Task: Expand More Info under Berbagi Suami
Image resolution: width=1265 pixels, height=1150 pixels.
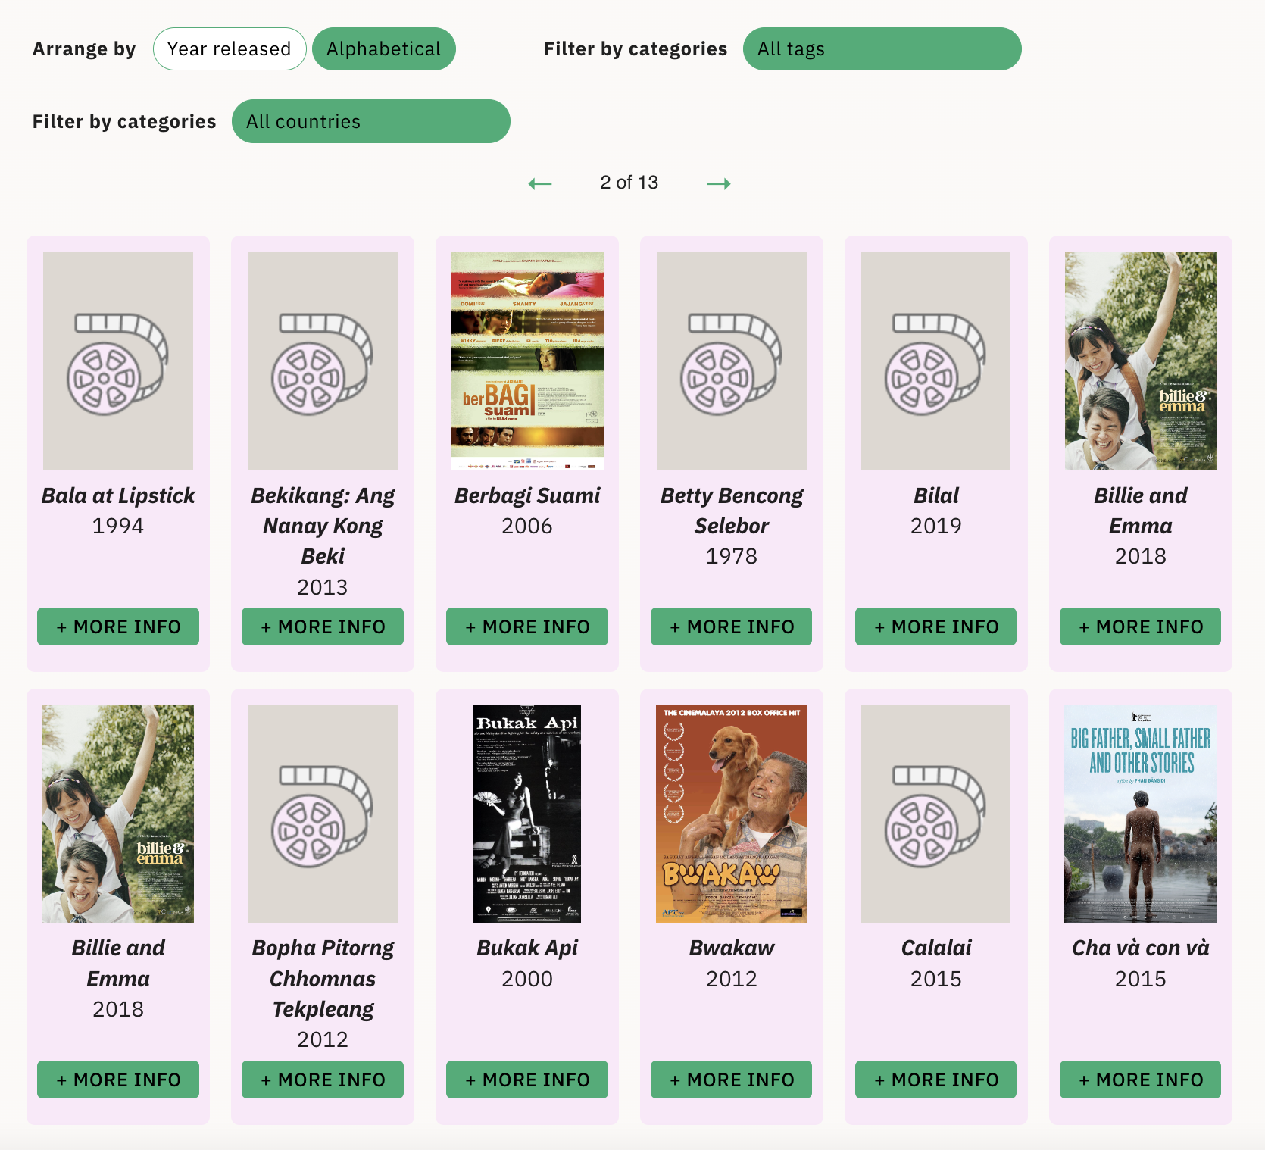Action: (x=527, y=627)
